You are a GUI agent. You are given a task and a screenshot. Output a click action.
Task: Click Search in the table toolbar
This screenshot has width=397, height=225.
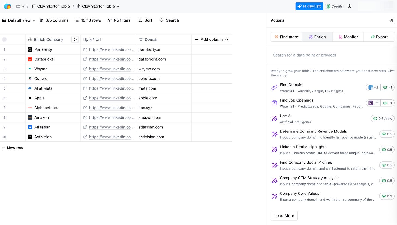pyautogui.click(x=169, y=20)
